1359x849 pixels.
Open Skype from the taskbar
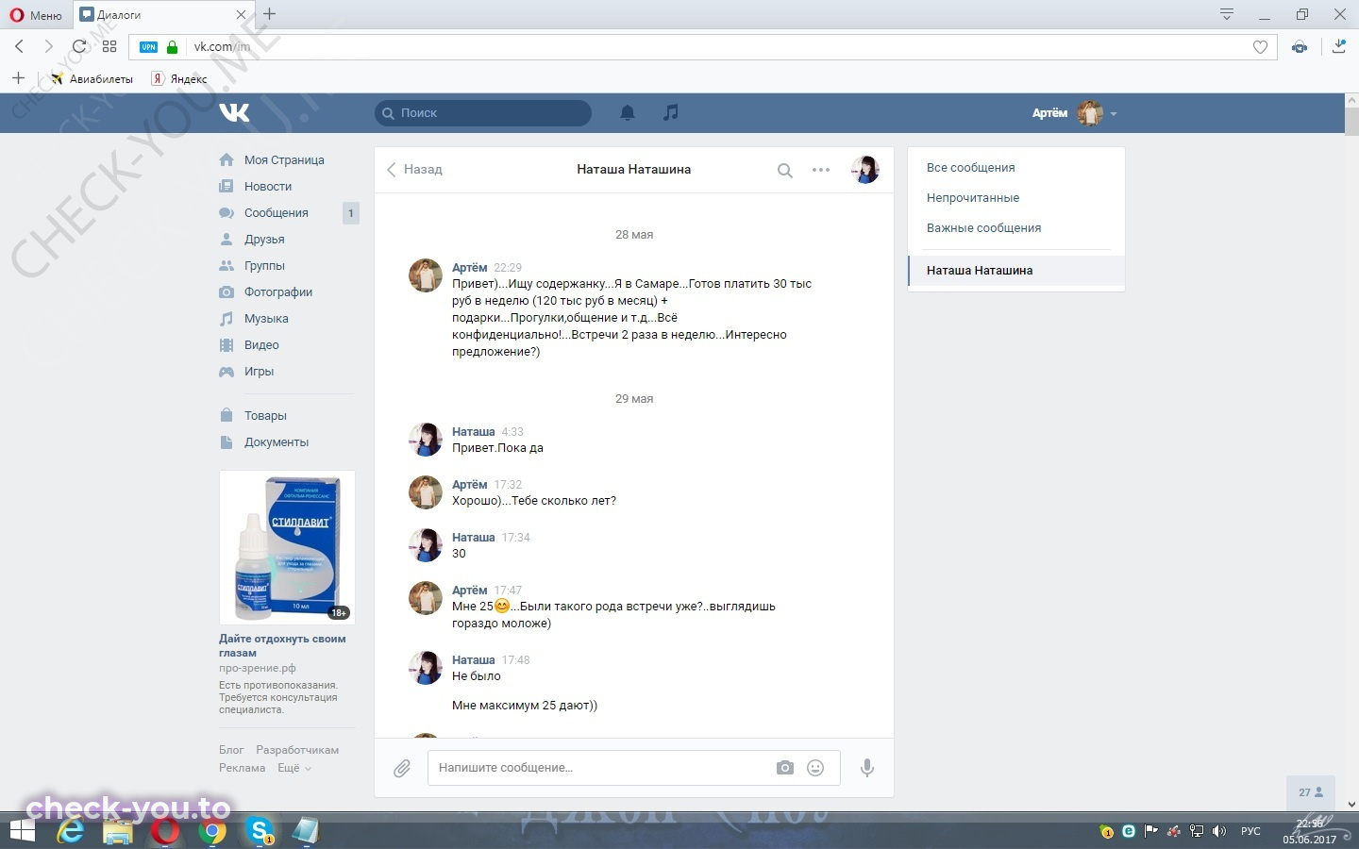click(260, 831)
